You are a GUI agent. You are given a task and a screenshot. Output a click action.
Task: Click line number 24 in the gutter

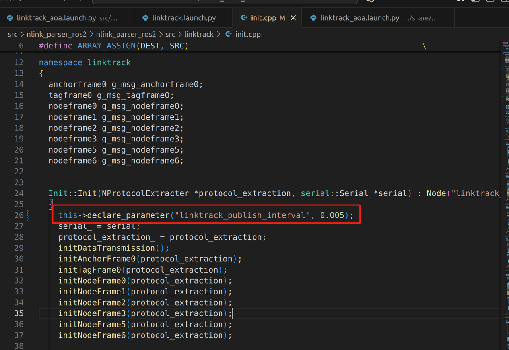(x=19, y=193)
